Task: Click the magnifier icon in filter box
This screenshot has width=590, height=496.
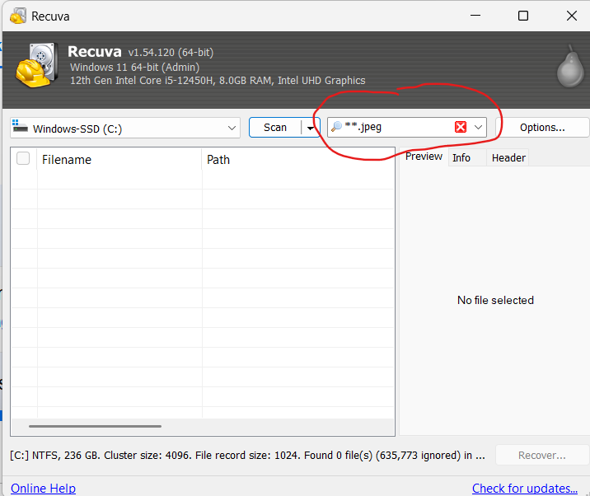Action: [336, 126]
